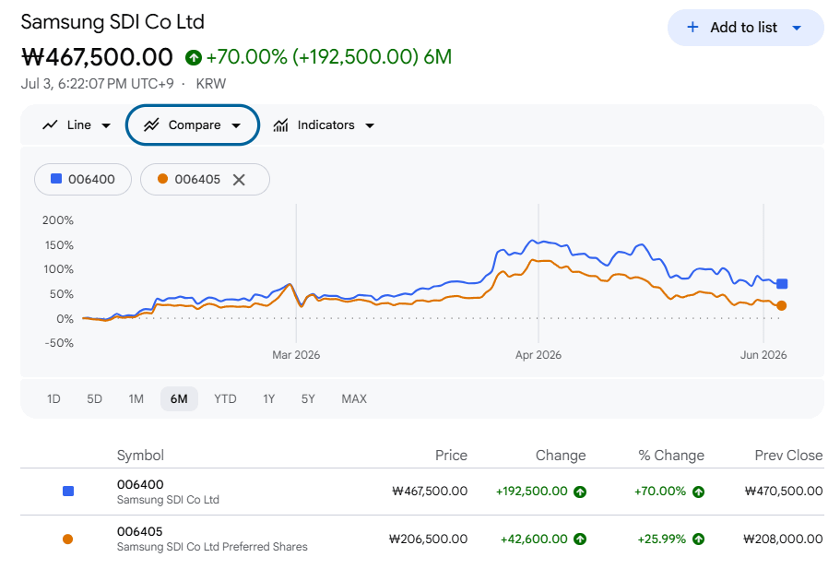Click the Symbol column header
Image resolution: width=840 pixels, height=569 pixels.
[x=140, y=456]
